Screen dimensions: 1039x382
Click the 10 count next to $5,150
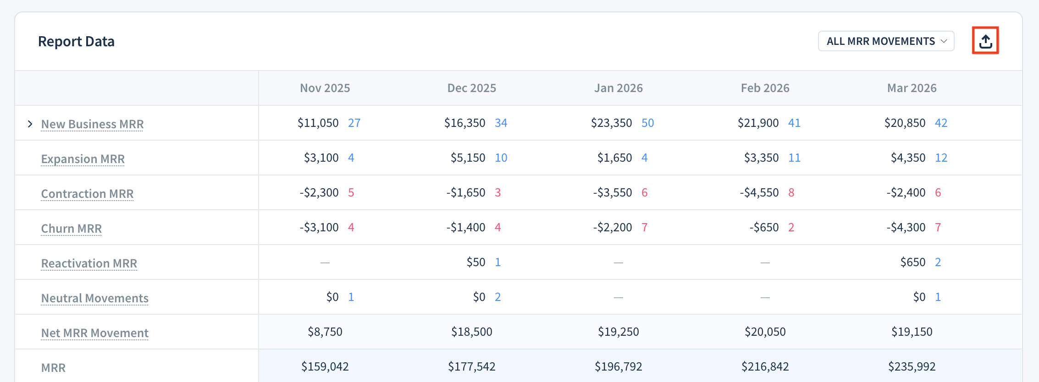tap(501, 158)
